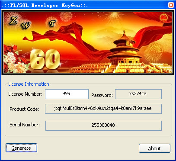Screen dimensions: 176x161
Task: Select the Password field showing xs374ca
Action: coord(138,94)
